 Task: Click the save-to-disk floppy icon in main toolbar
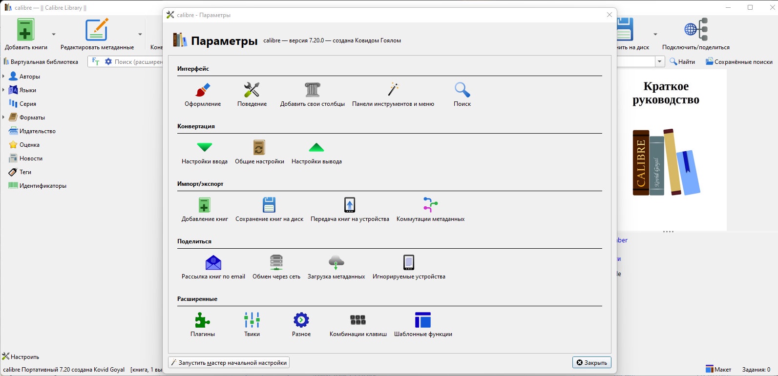point(626,29)
